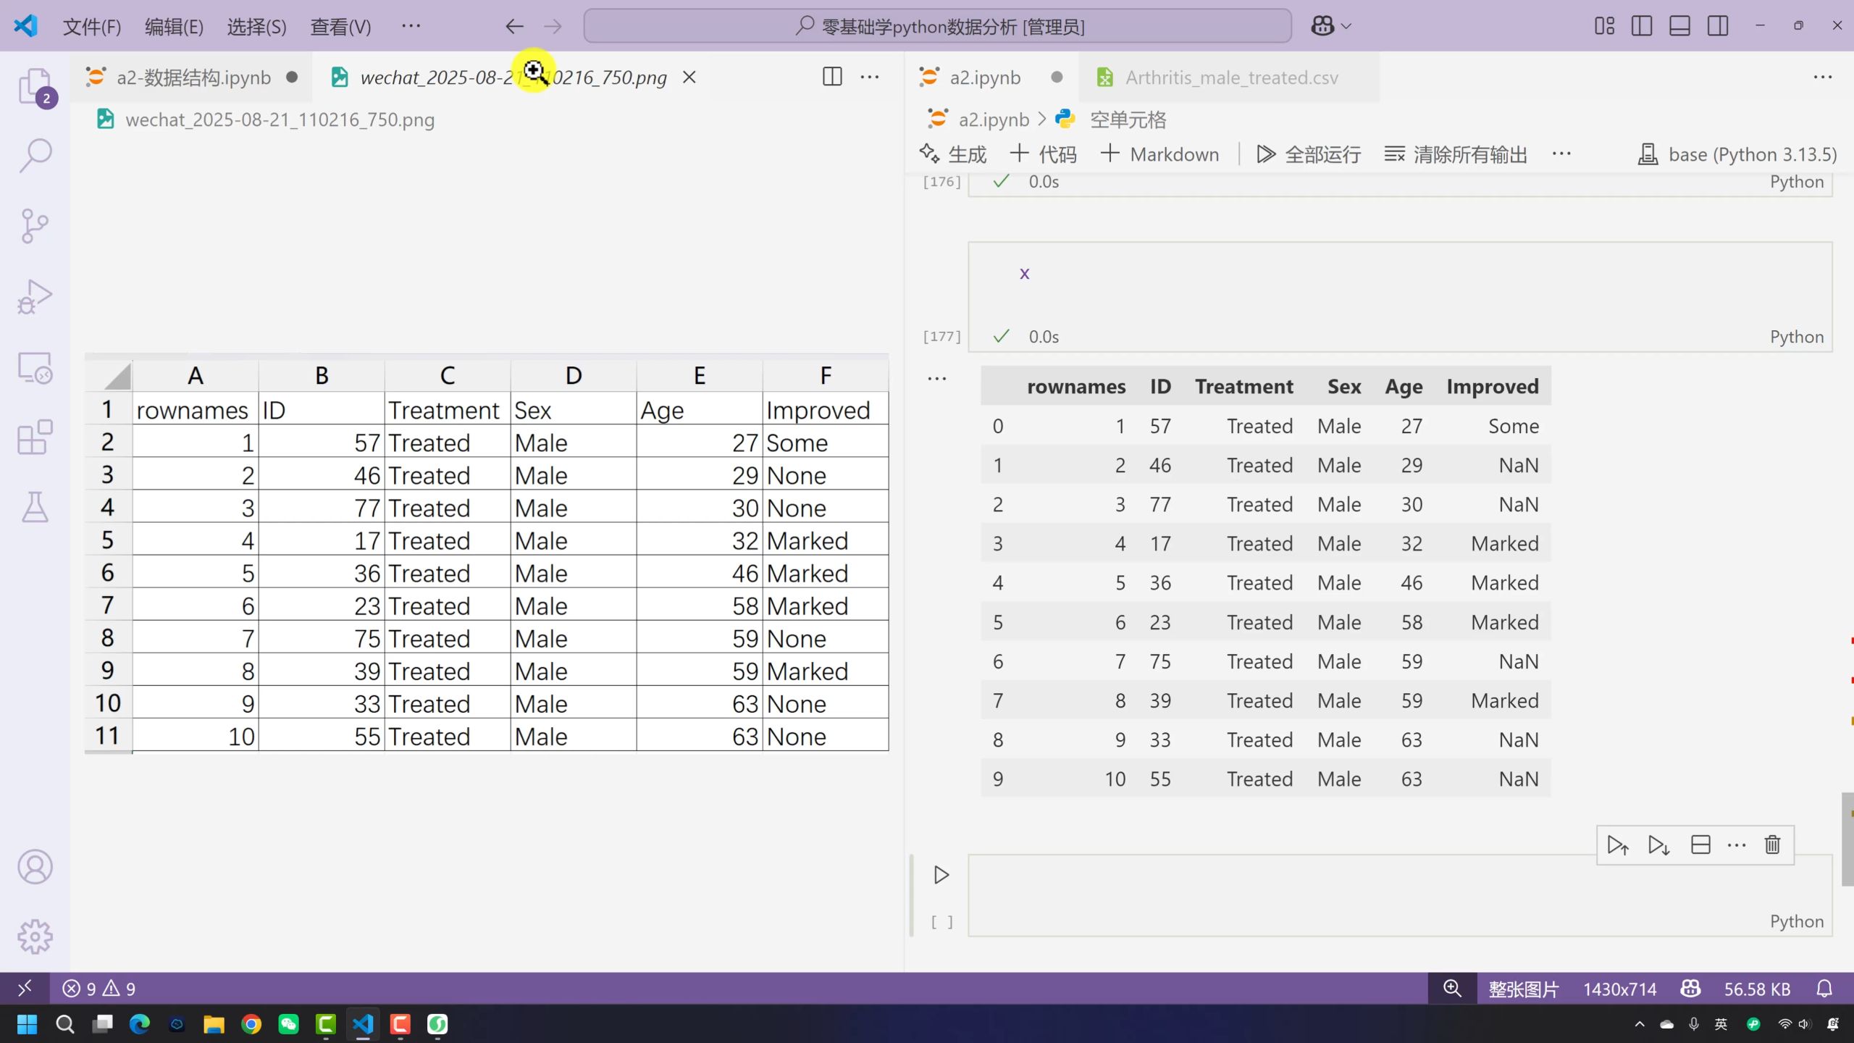Toggle the primary side bar layout
Viewport: 1854px width, 1043px height.
(1641, 26)
